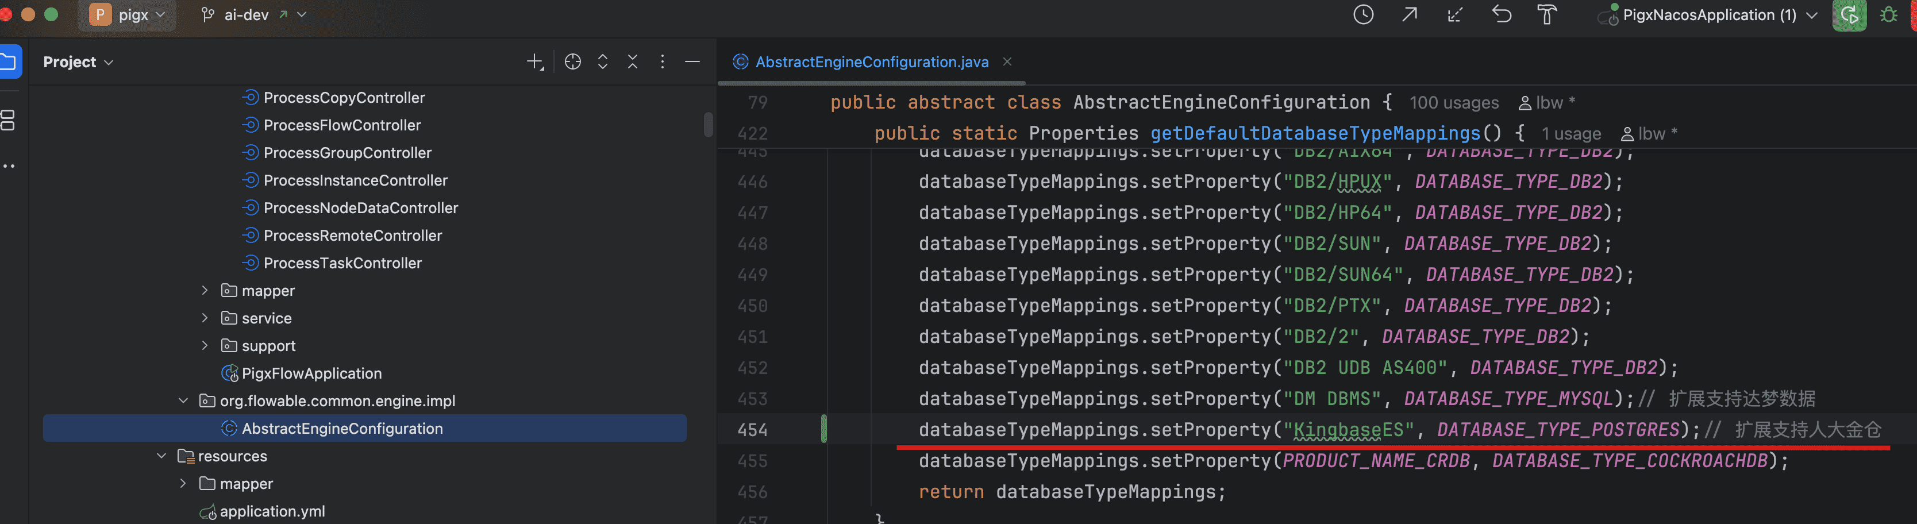Close the AbstractEngineConfiguration.java tab
The height and width of the screenshot is (524, 1917).
1007,62
